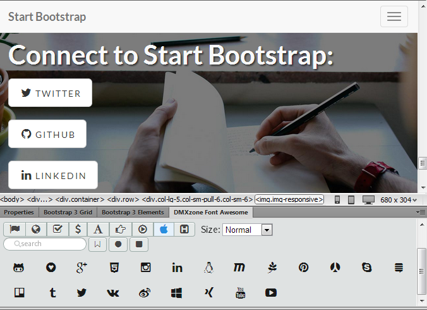The height and width of the screenshot is (310, 427).
Task: Click the TWITTER button in the preview
Action: (x=50, y=93)
